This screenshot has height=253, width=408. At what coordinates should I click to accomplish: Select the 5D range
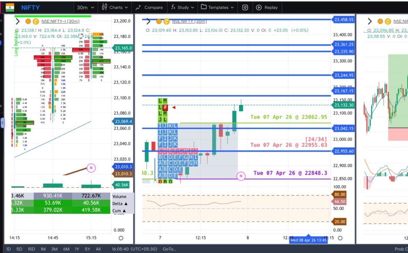pos(19,249)
